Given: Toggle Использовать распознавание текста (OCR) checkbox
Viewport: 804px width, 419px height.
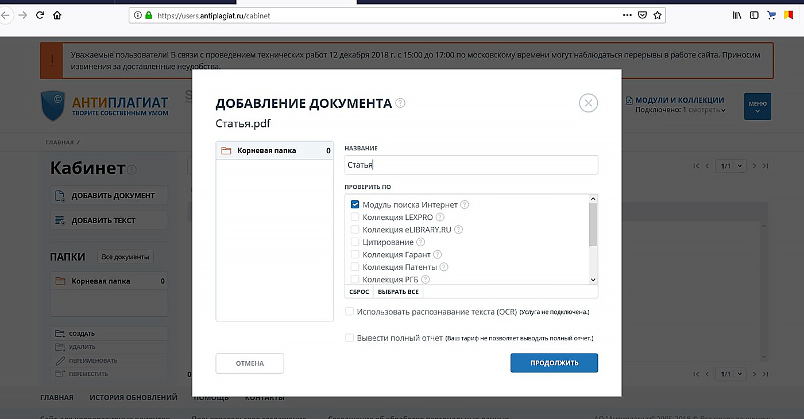Looking at the screenshot, I should click(349, 312).
